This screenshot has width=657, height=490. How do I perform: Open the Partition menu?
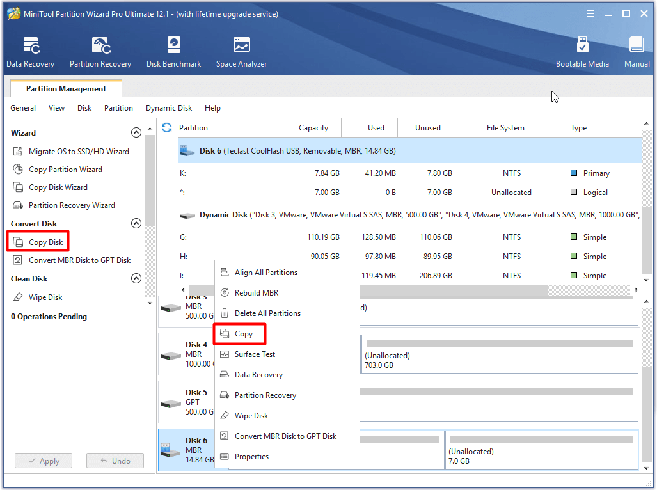[118, 108]
